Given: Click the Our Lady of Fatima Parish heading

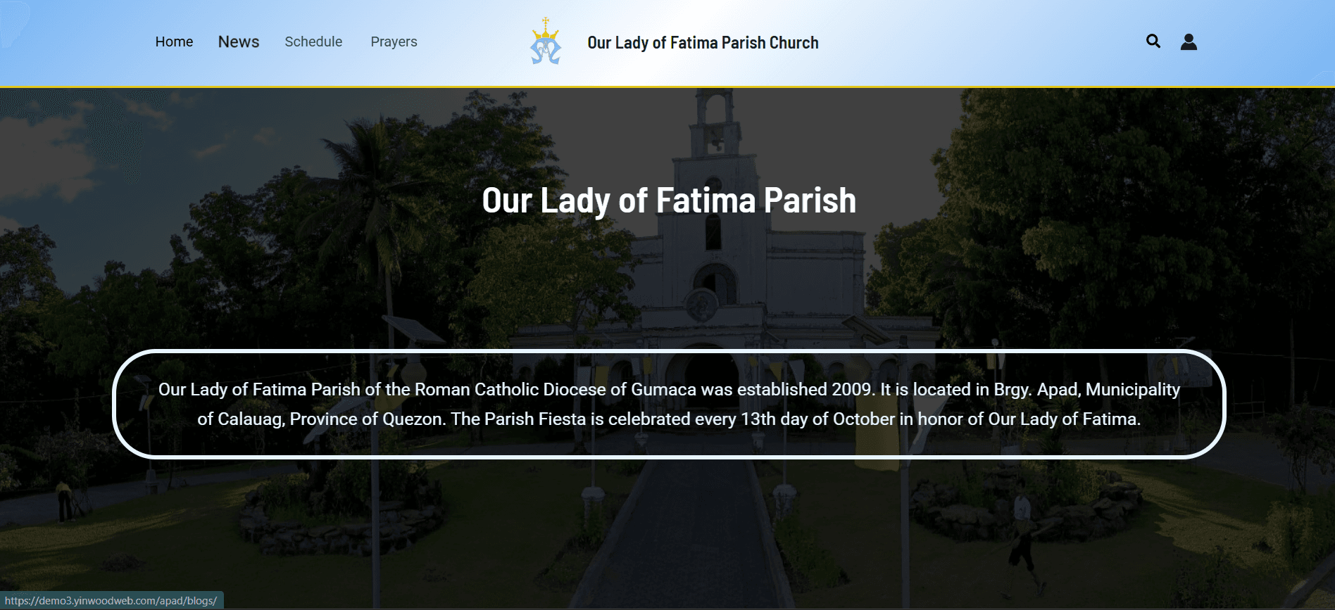Looking at the screenshot, I should point(669,201).
